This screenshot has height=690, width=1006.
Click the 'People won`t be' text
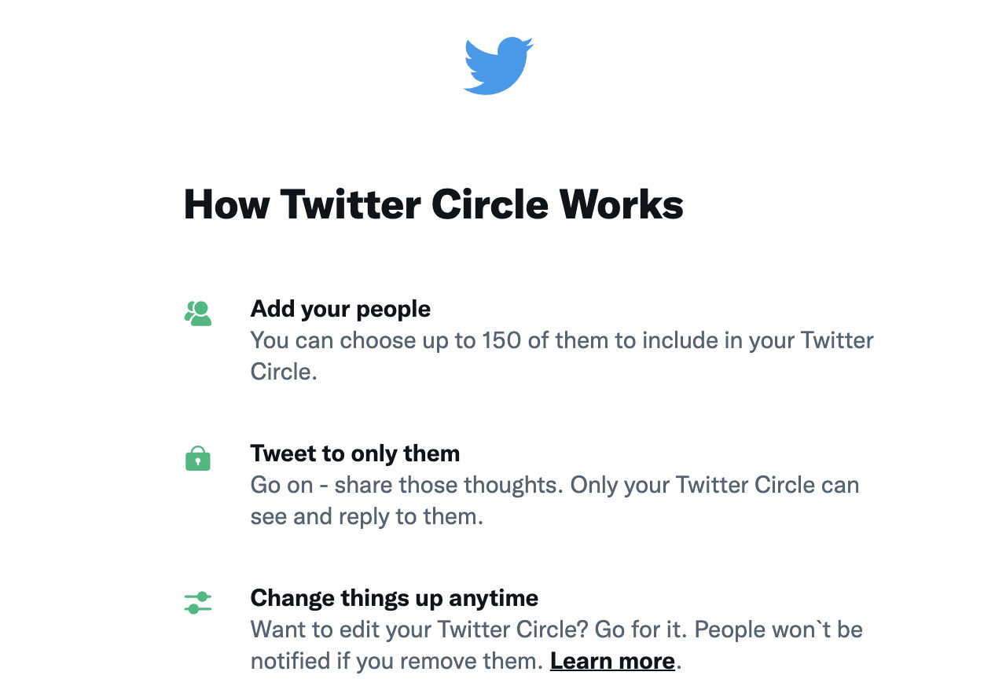tap(779, 629)
